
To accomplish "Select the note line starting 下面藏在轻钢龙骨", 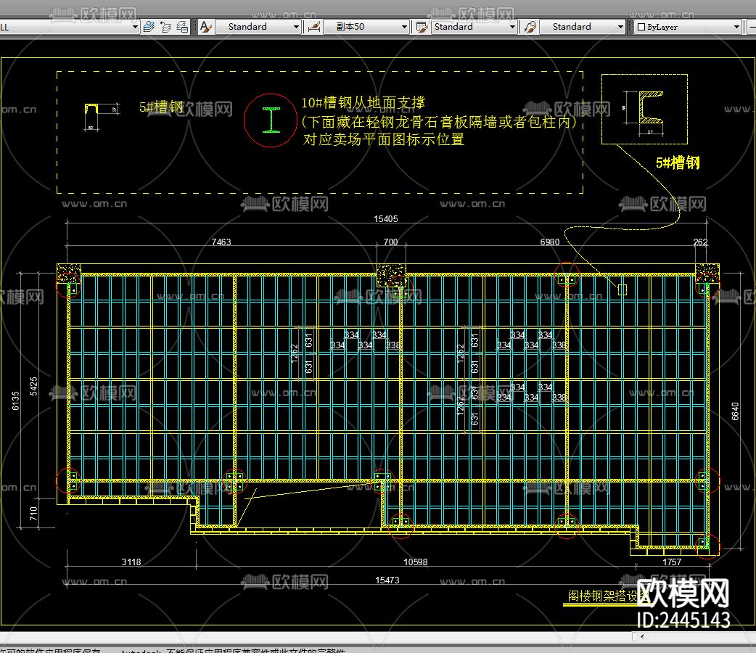I will 439,122.
